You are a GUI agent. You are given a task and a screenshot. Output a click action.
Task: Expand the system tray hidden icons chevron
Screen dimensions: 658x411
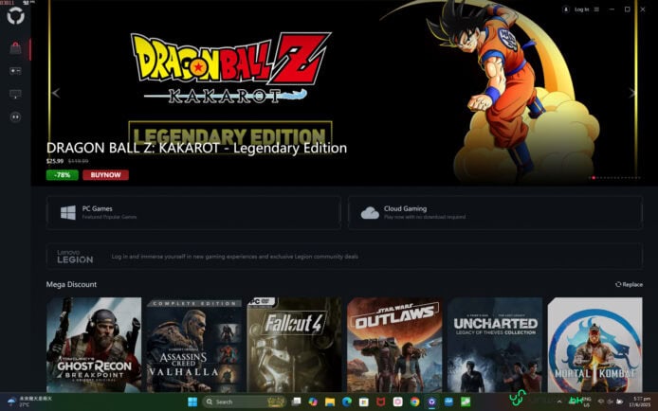[x=559, y=402]
